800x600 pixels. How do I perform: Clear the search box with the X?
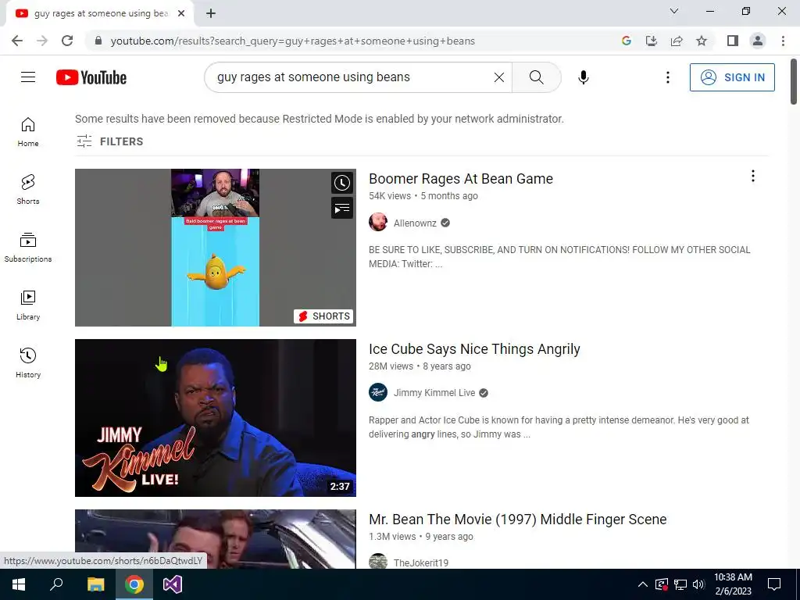(499, 77)
